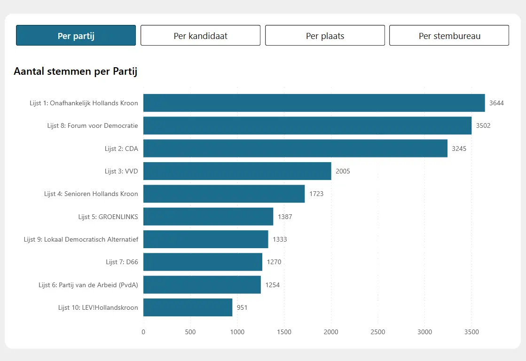Click Lokaal Democratisch Alternatief bar

(205, 239)
